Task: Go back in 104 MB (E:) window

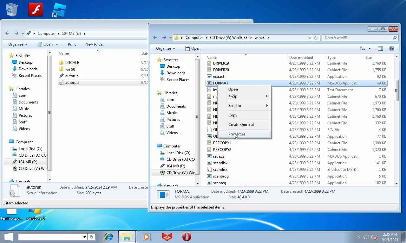Action: coord(7,33)
